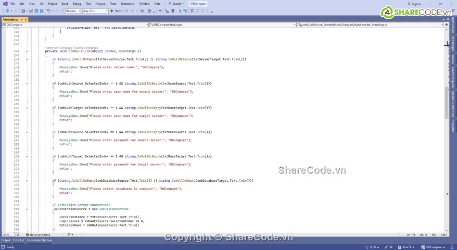Open the Toolbox side tab
This screenshot has width=457, height=250.
click(453, 59)
